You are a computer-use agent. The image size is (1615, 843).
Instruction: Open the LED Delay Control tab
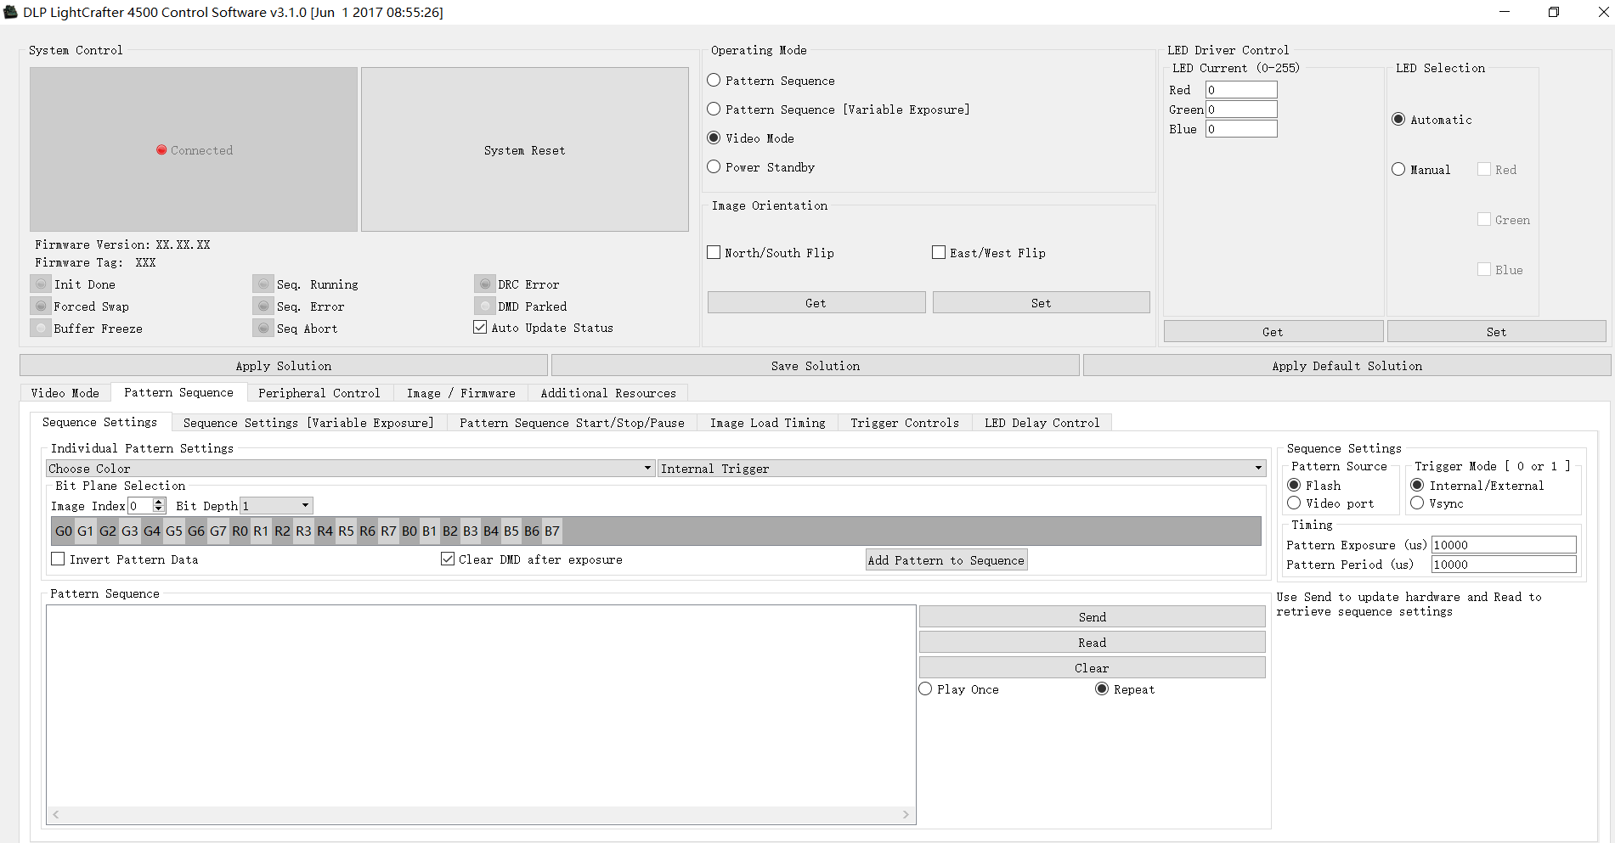point(1042,423)
